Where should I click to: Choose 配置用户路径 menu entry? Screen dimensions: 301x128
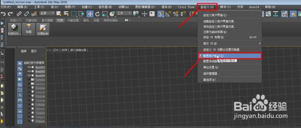click(x=230, y=56)
